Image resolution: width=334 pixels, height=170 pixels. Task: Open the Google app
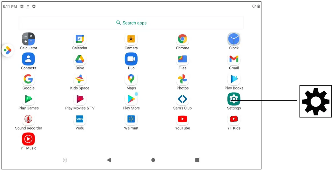point(28,79)
